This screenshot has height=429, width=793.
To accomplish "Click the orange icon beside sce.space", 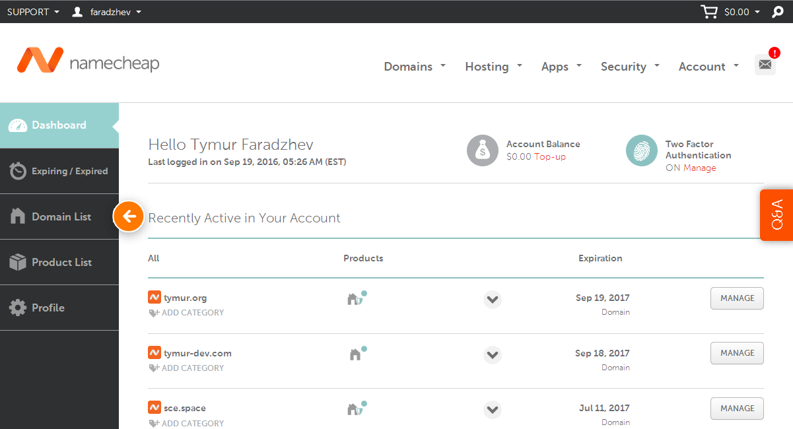I will click(x=155, y=407).
